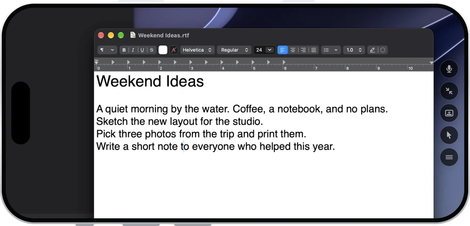Click the 'Sketch the new layout' line

pyautogui.click(x=180, y=121)
